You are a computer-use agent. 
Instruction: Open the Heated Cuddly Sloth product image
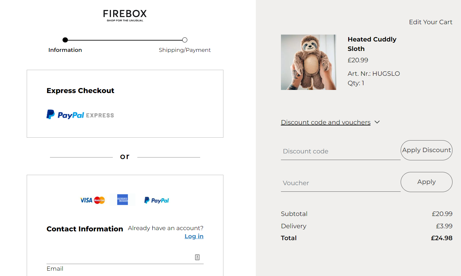(x=308, y=62)
